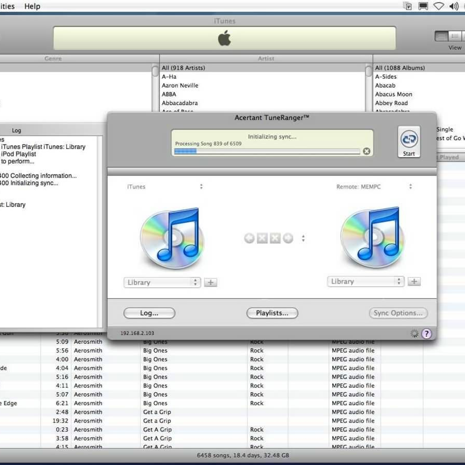This screenshot has height=465, width=465.
Task: Switch iTunes to list view
Action: [x=441, y=36]
